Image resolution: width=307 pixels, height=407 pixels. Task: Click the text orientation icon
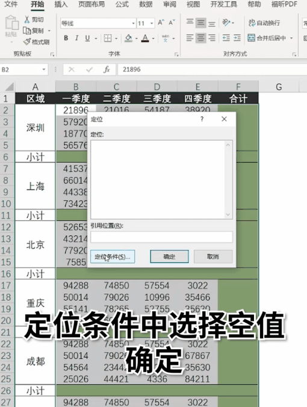(x=226, y=23)
